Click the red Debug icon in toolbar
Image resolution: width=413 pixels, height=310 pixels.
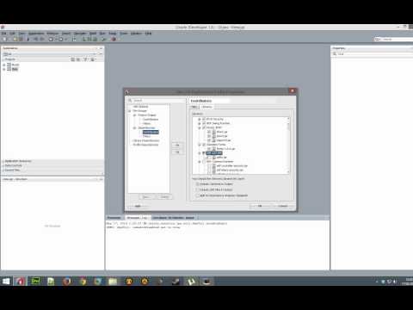114,39
